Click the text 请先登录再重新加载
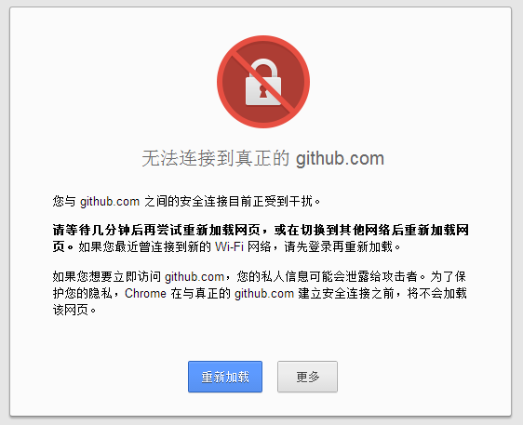Viewport: 523px width, 425px height. point(339,246)
